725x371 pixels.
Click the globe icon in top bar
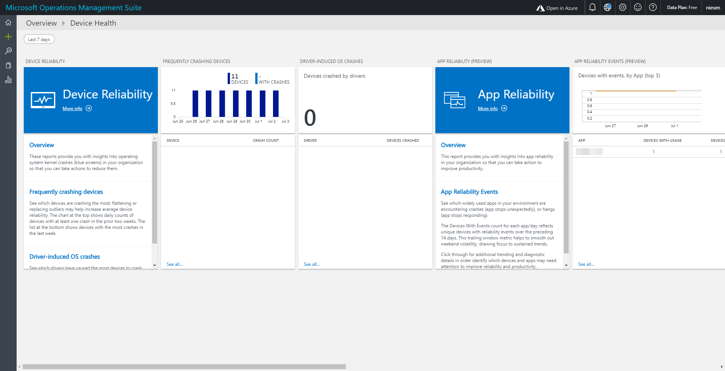[608, 8]
